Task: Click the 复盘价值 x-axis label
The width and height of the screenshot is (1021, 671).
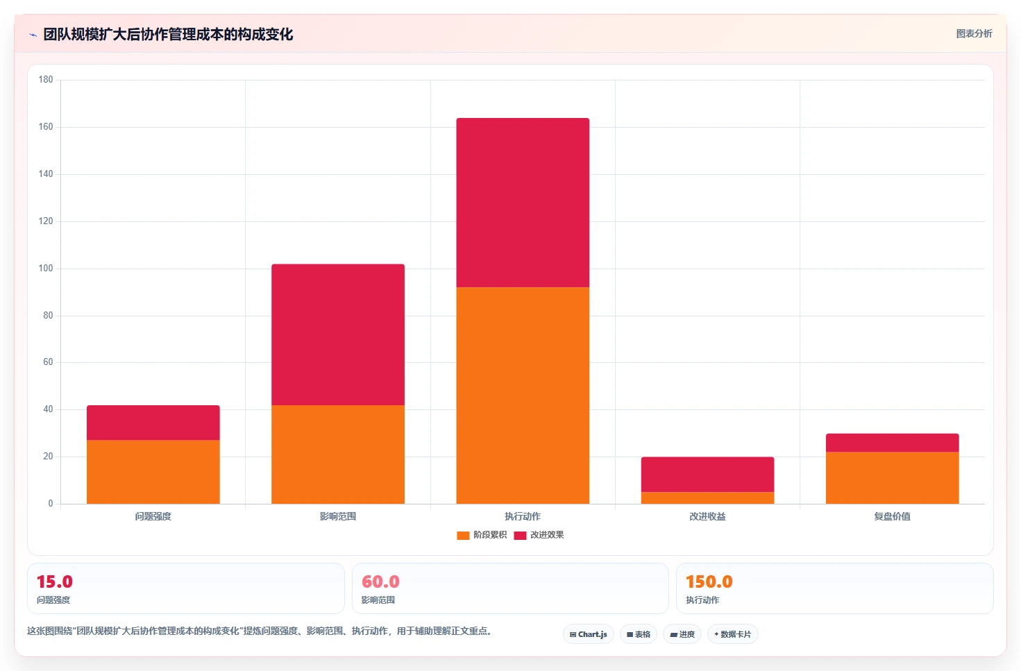Action: coord(893,516)
